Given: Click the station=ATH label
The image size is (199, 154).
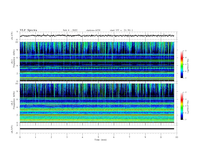Looking at the screenshot, I should [x=93, y=30].
